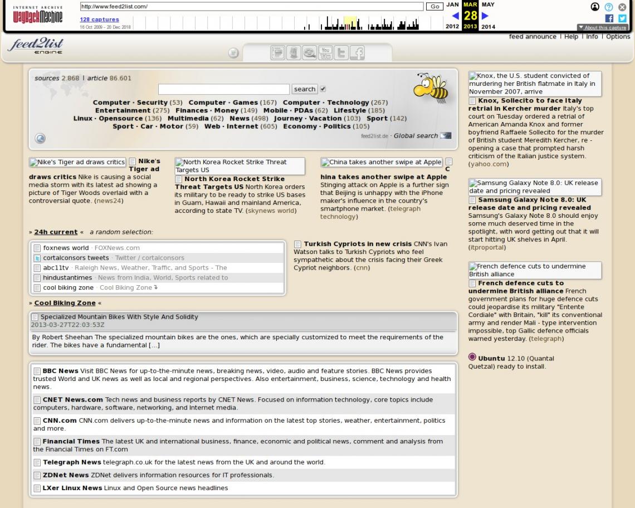Click the Wayback Machine URL field
Screen dimensions: 635x508
(x=251, y=7)
